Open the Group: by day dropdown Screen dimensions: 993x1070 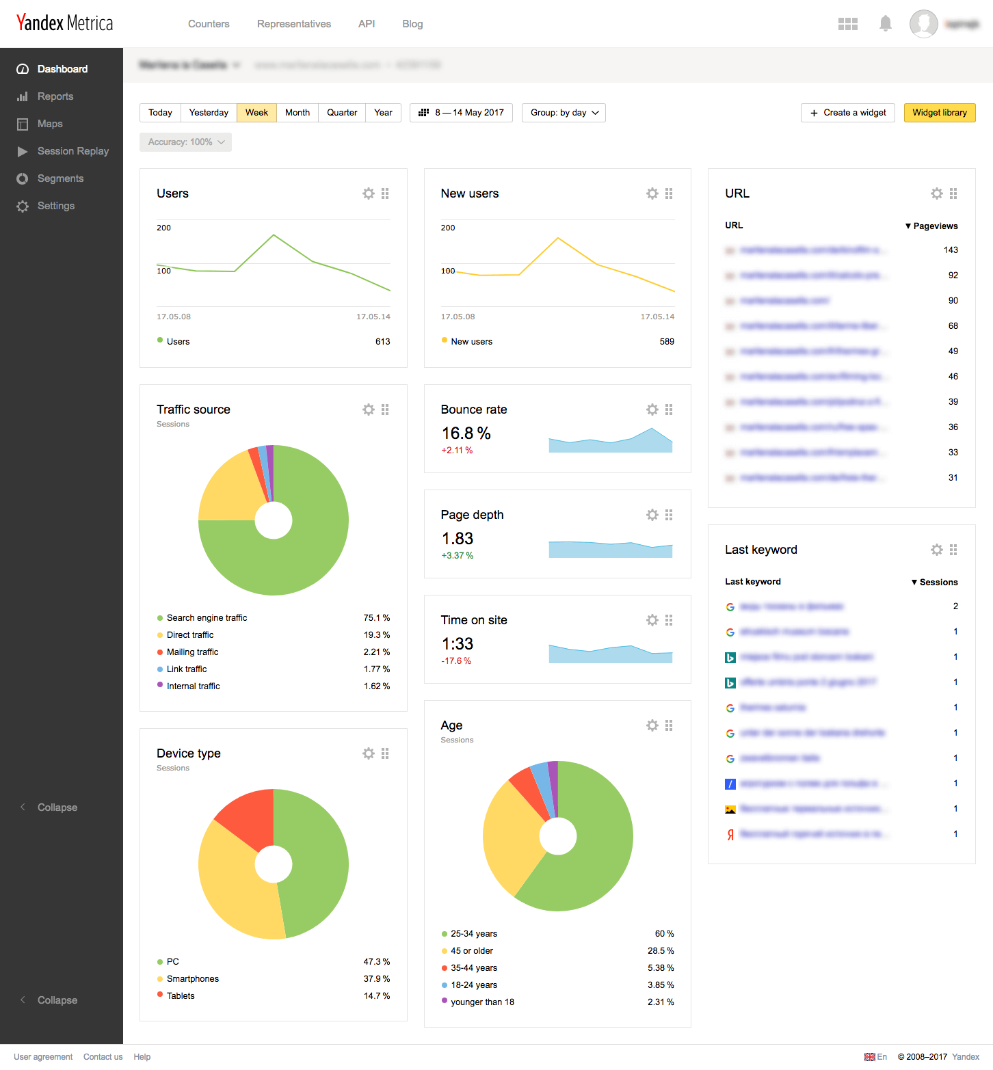point(564,113)
